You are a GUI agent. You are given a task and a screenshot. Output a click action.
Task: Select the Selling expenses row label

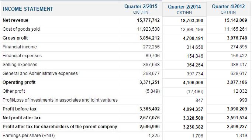(x=20, y=65)
